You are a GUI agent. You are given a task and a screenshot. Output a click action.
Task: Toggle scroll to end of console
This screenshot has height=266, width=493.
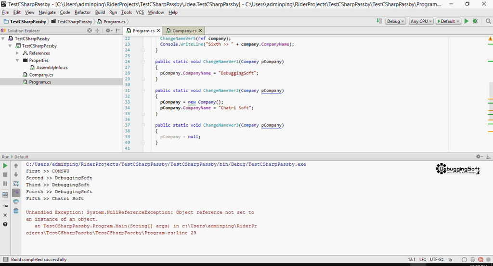(16, 192)
